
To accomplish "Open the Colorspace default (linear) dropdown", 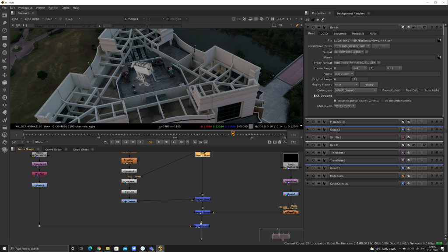I will [355, 90].
